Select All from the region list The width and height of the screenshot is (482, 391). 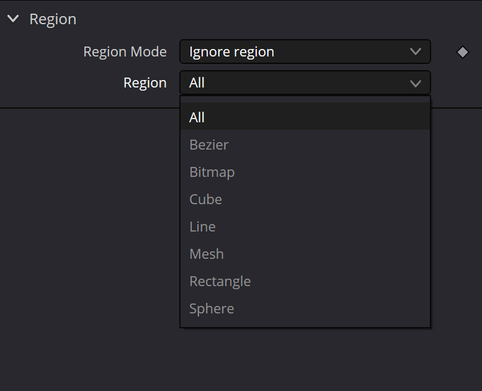pos(305,116)
